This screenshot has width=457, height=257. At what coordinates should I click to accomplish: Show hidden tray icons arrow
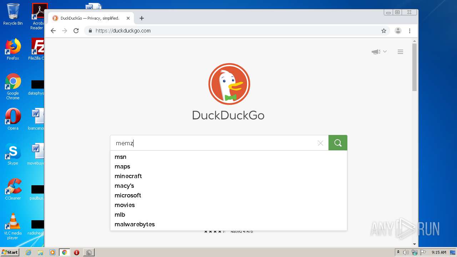398,252
